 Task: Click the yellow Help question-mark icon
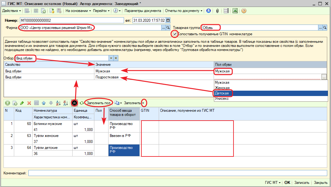click(x=244, y=11)
